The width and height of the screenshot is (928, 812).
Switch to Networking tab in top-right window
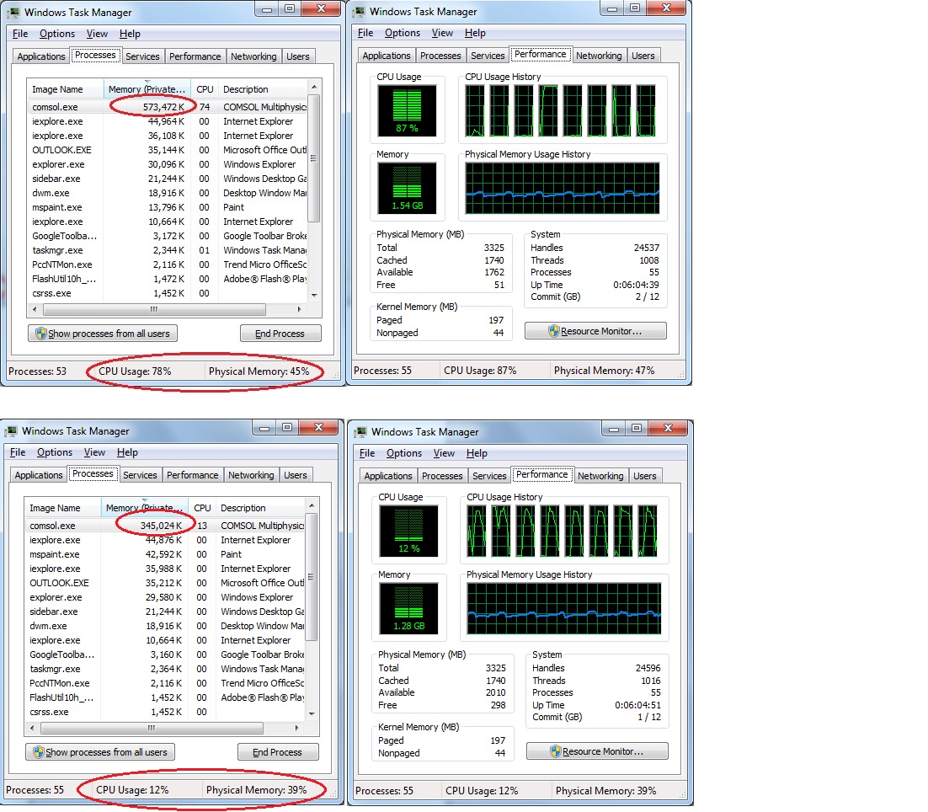click(x=599, y=56)
